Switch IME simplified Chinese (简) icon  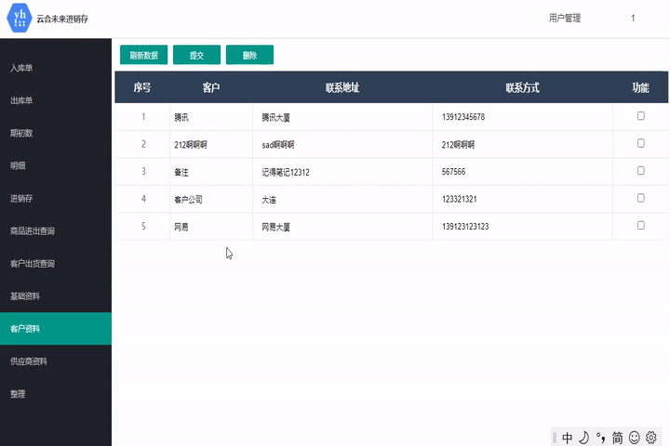point(617,438)
